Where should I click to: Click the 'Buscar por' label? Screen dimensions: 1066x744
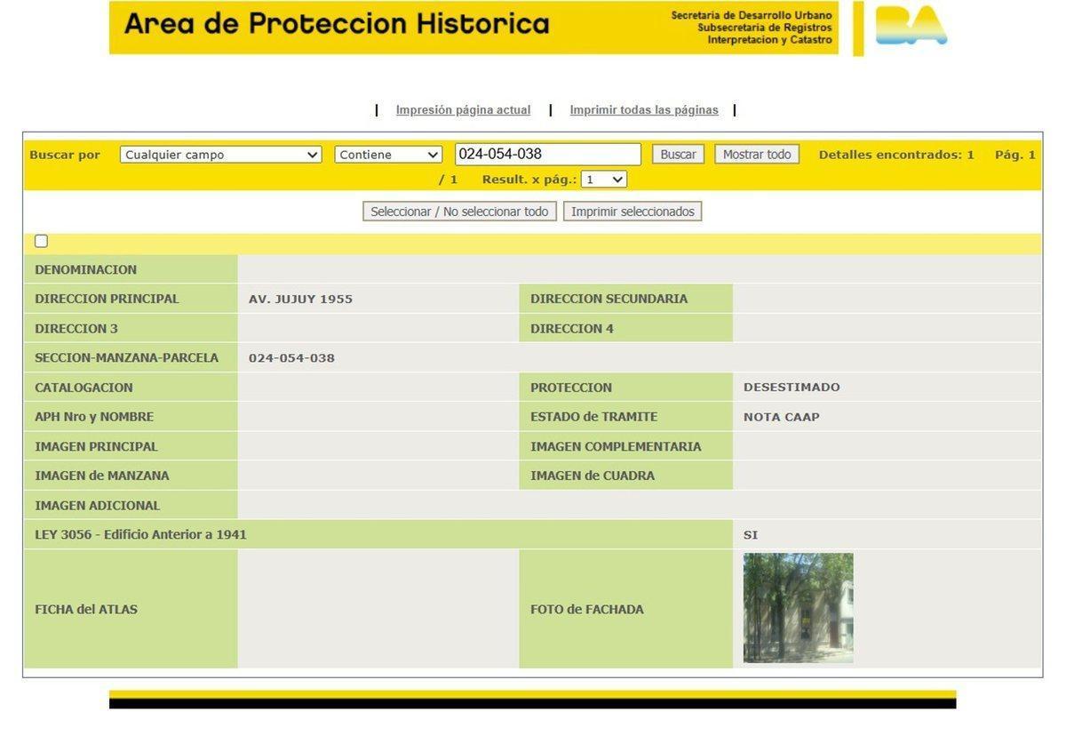pos(65,155)
